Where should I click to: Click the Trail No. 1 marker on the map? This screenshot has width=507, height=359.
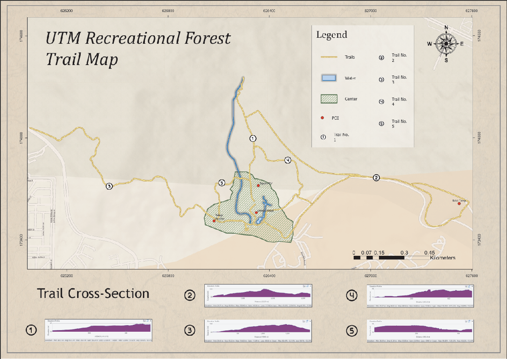(x=253, y=139)
